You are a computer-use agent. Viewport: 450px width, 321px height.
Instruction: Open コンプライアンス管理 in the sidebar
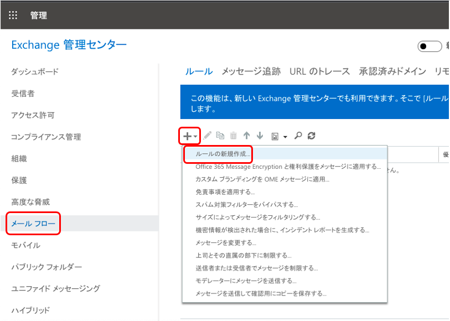coord(46,137)
